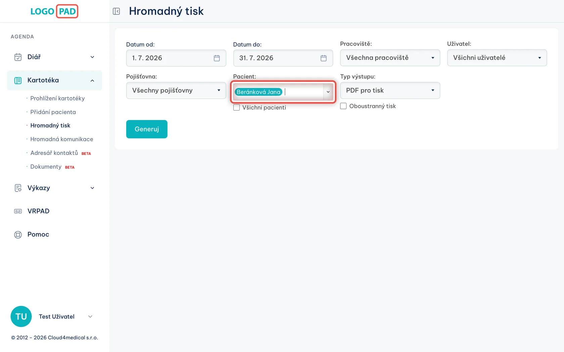Collapse the sidebar panel icon

(116, 11)
